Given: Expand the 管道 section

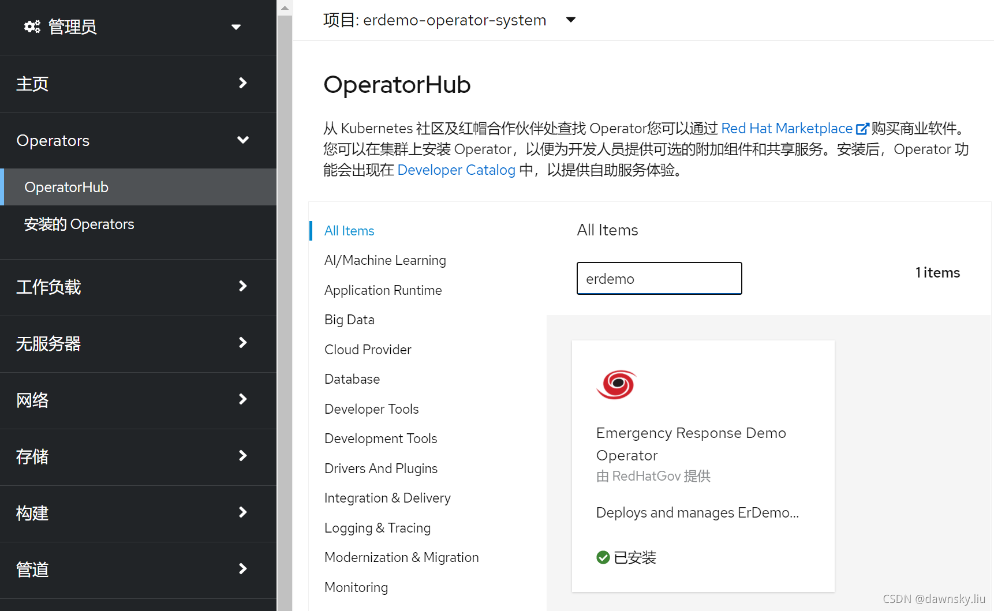Looking at the screenshot, I should click(x=139, y=569).
